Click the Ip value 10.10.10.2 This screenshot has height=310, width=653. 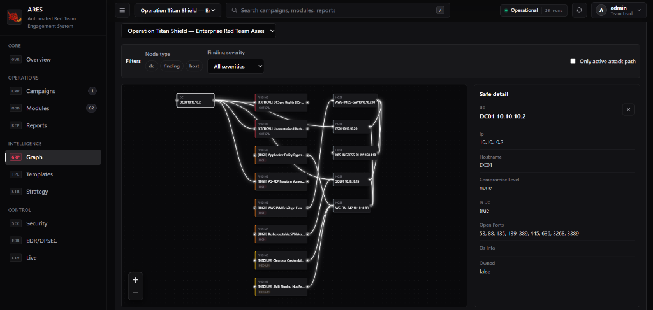492,142
